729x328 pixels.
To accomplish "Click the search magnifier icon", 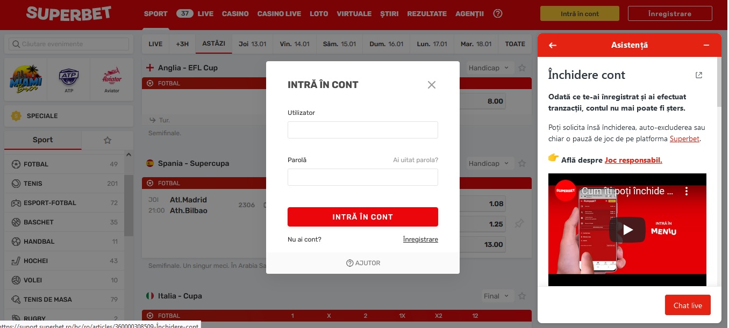I will click(x=16, y=44).
